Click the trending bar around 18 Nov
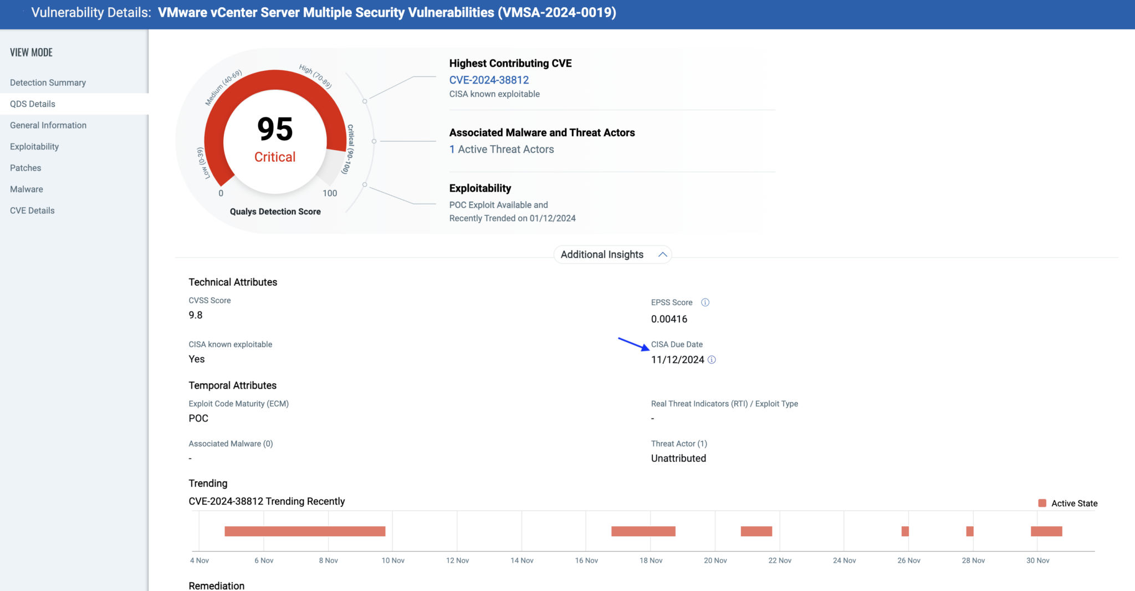The height and width of the screenshot is (591, 1135). point(643,531)
